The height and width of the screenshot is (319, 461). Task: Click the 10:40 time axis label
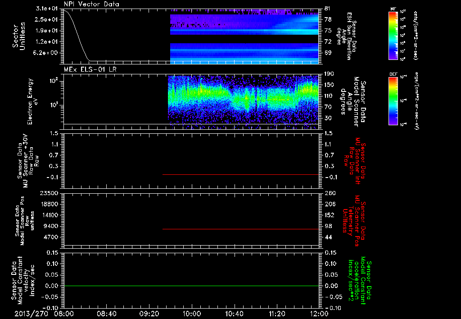(234, 314)
